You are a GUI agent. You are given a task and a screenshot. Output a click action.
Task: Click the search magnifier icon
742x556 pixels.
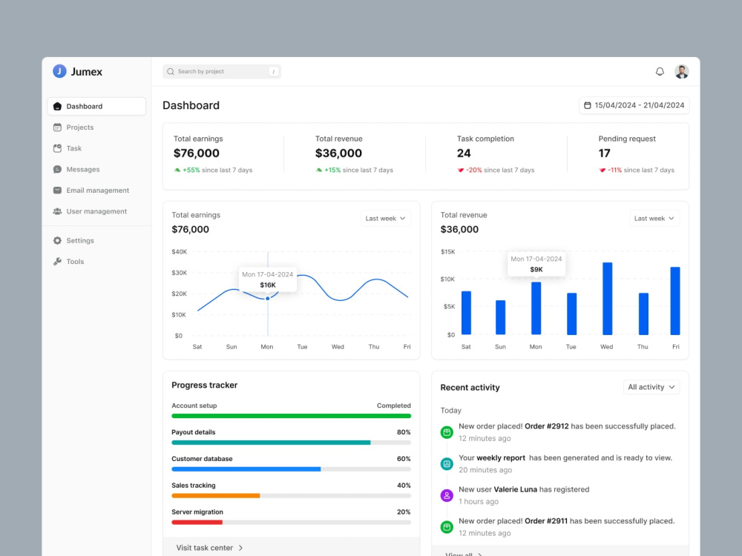click(x=171, y=71)
